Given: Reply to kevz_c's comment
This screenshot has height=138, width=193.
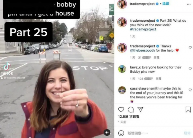Looking at the screenshot, I should [158, 79].
